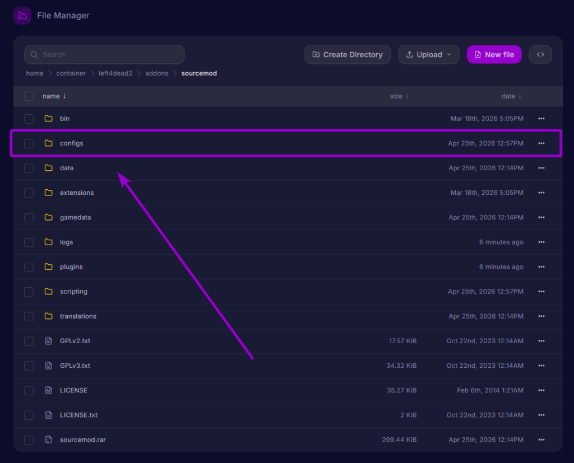Tick the checkbox for the data folder
574x463 pixels.
[29, 168]
